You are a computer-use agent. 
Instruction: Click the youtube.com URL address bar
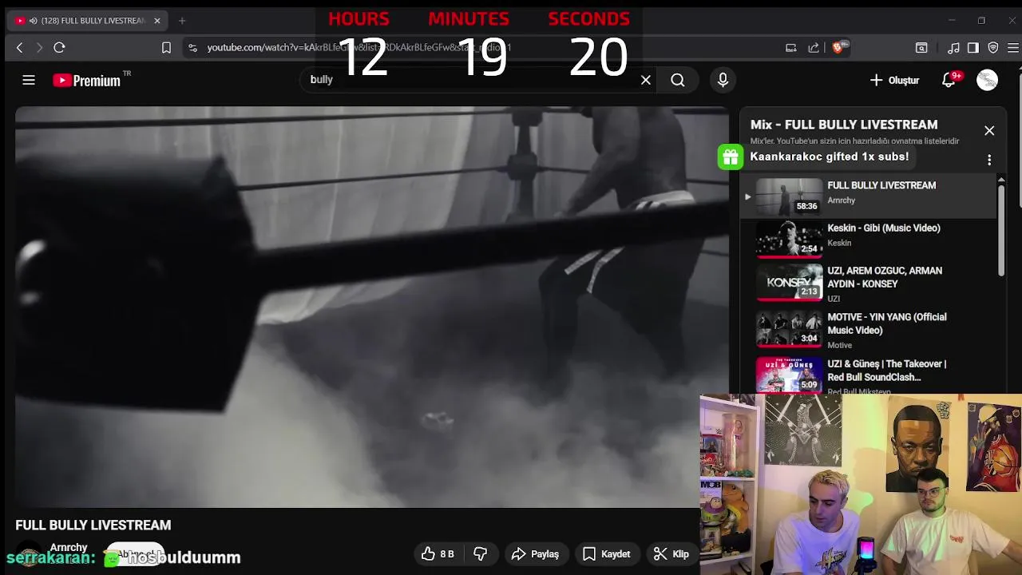479,48
